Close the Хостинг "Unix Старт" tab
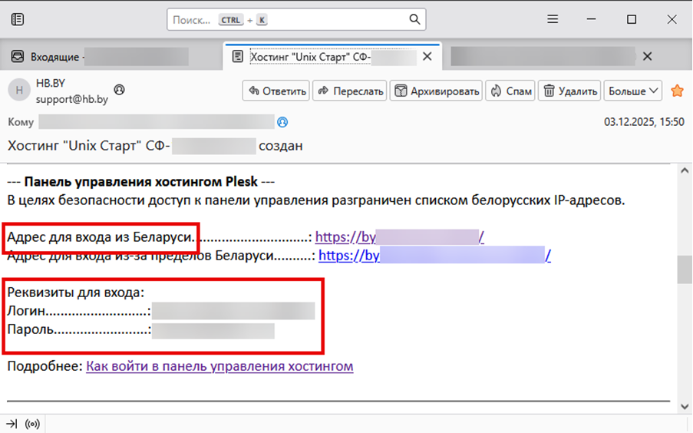 coord(427,57)
